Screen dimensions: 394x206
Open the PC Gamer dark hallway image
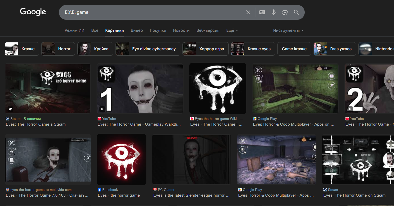point(192,159)
